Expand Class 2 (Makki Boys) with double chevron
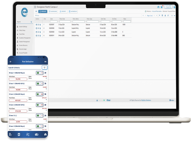The width and height of the screenshot is (192, 141). click(x=45, y=94)
